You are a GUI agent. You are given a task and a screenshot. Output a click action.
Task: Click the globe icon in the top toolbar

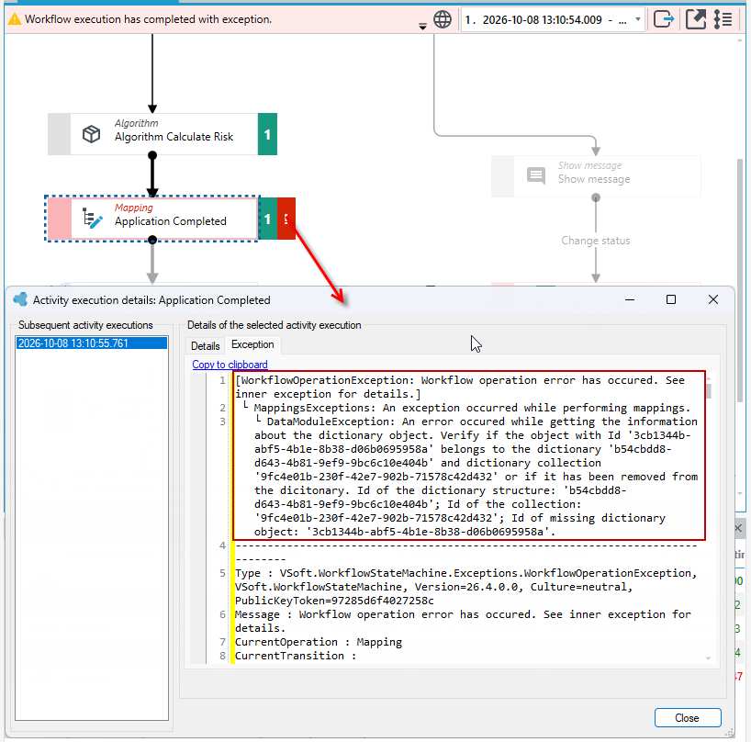443,19
